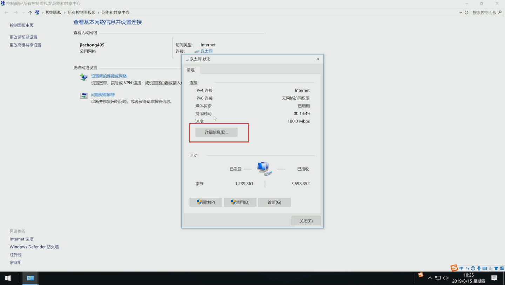Click the 禁用(D) disable button
Screen dimensions: 505x285
click(240, 202)
